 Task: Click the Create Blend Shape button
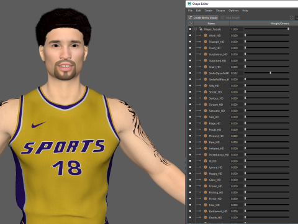[203, 17]
